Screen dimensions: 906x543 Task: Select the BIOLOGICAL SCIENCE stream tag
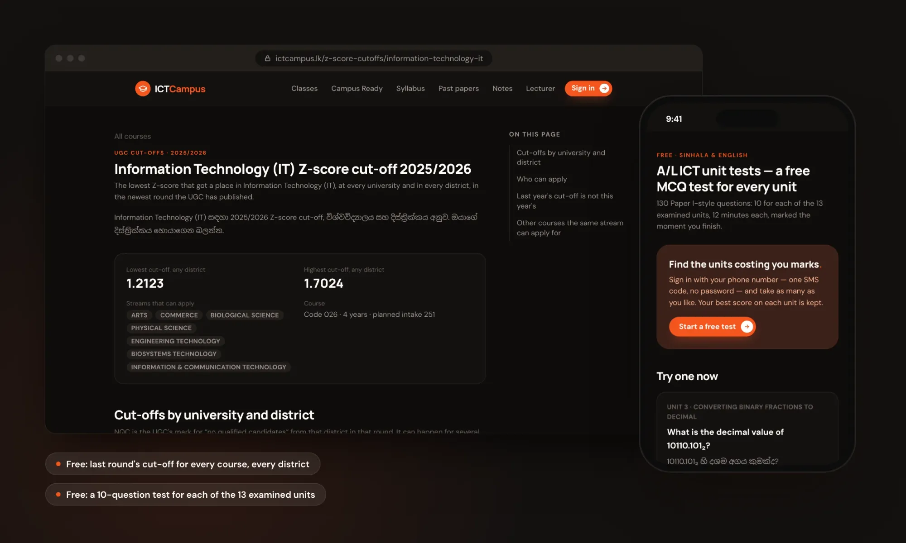click(245, 315)
